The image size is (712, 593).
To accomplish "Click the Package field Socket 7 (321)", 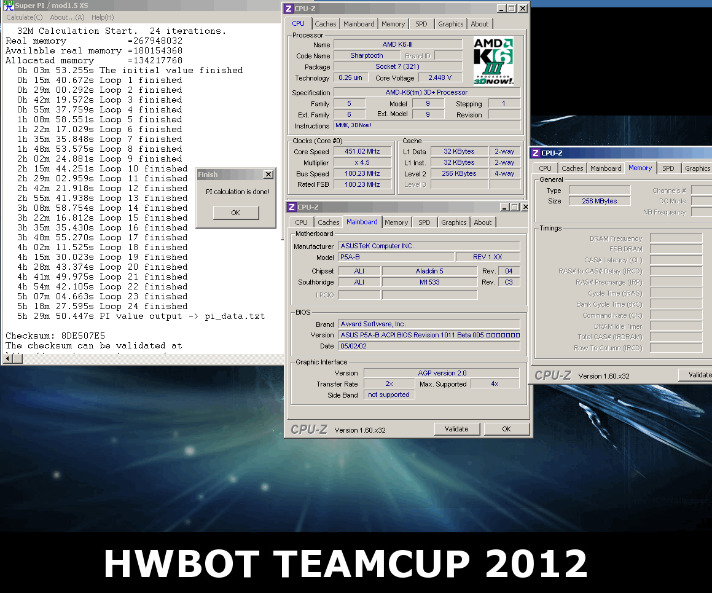I will click(398, 66).
